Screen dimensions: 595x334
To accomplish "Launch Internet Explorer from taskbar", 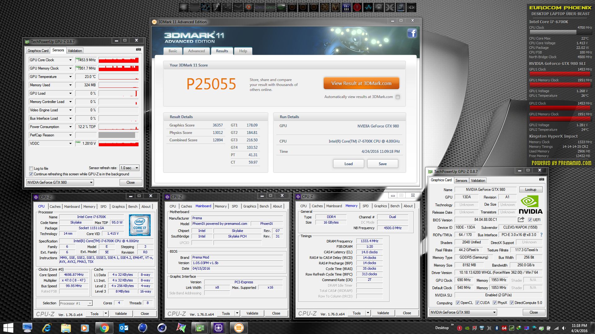I will [x=46, y=328].
